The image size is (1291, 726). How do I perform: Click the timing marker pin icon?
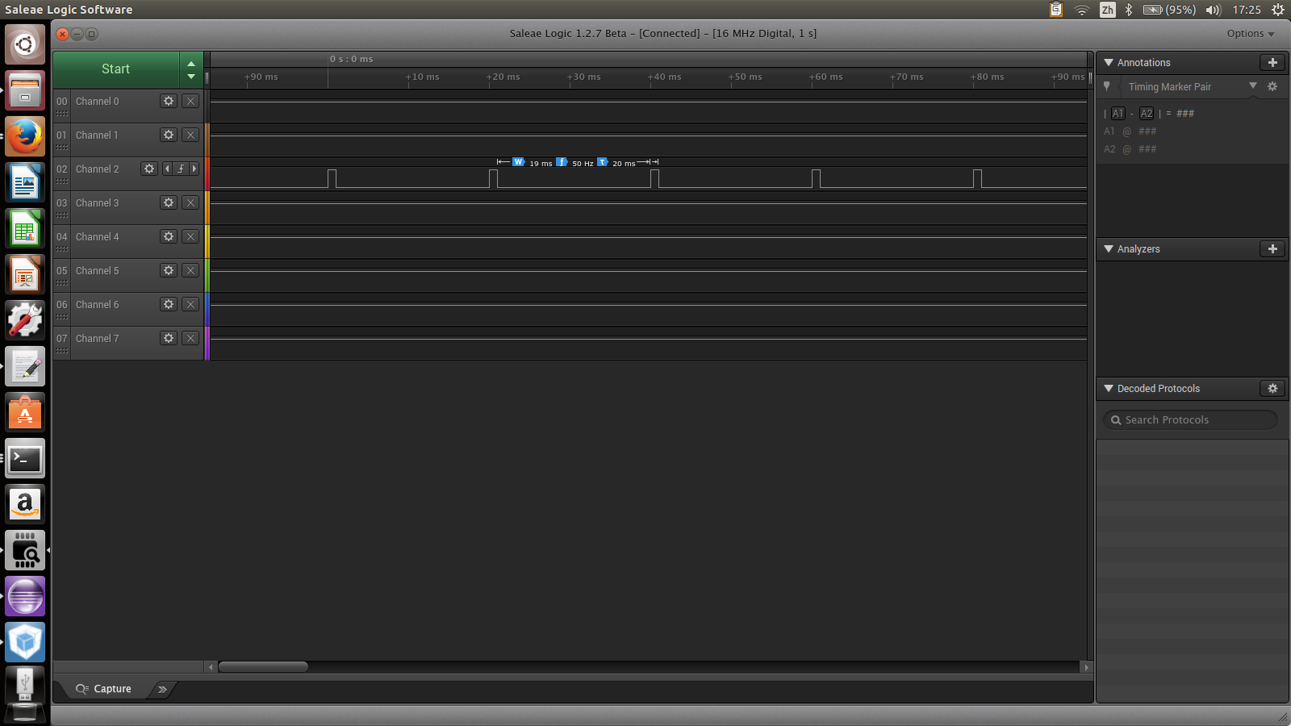tap(1107, 86)
